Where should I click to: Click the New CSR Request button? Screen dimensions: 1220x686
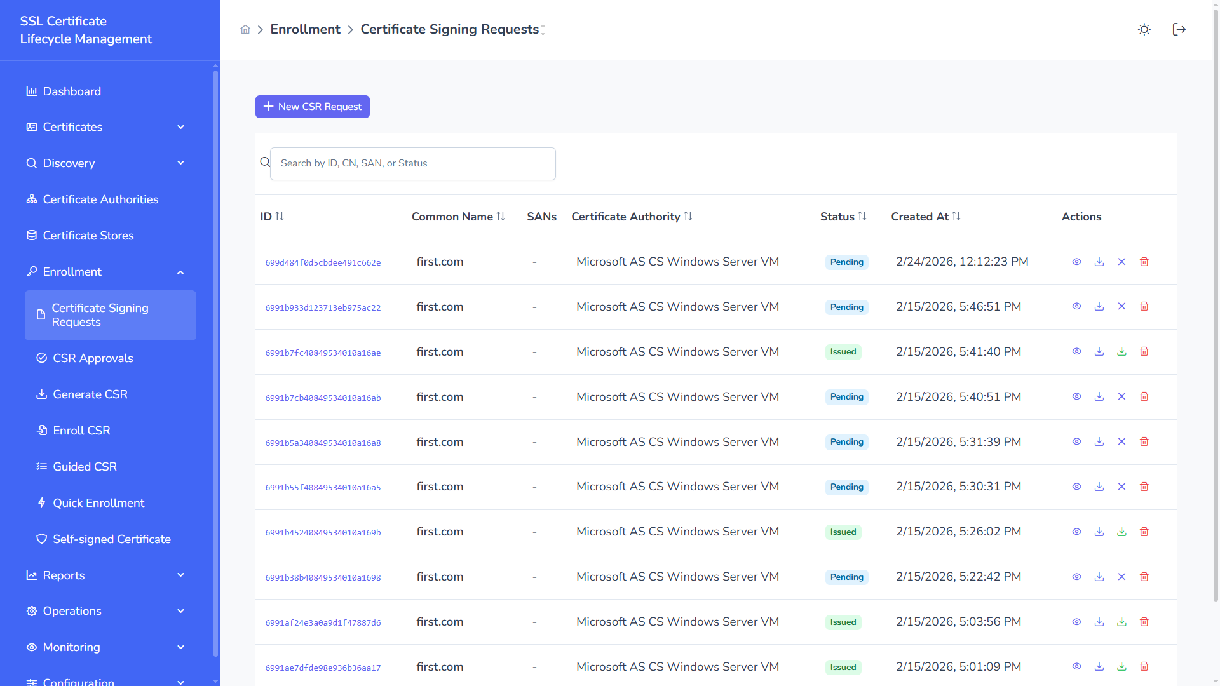click(312, 106)
